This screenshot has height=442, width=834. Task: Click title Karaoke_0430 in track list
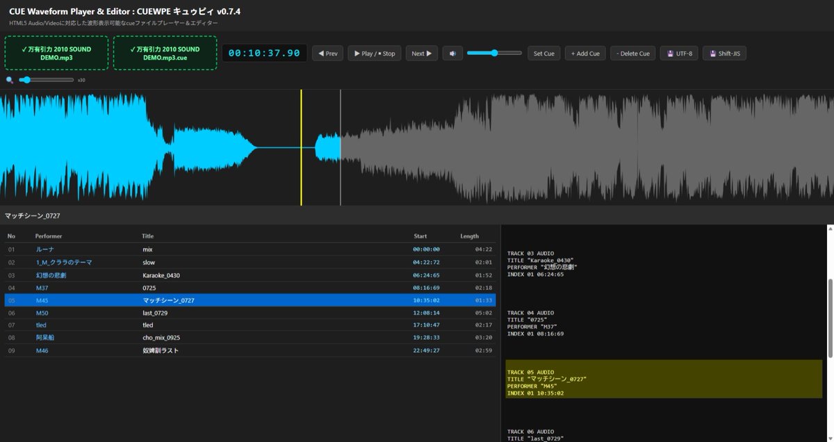(161, 275)
